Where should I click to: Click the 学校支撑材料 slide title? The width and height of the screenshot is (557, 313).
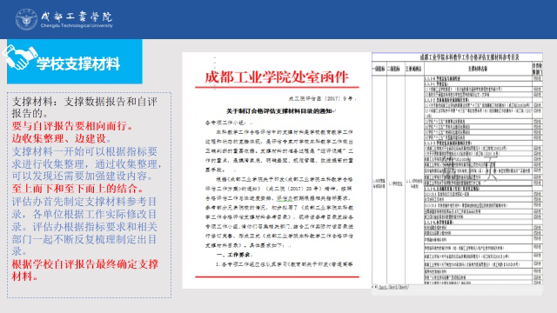(x=78, y=63)
